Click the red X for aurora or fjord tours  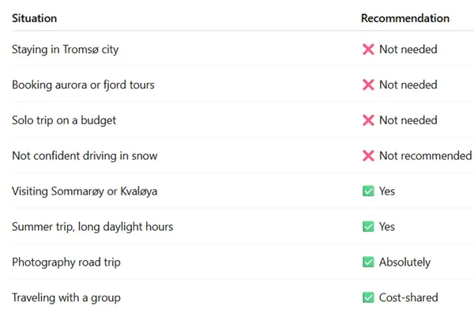click(368, 85)
